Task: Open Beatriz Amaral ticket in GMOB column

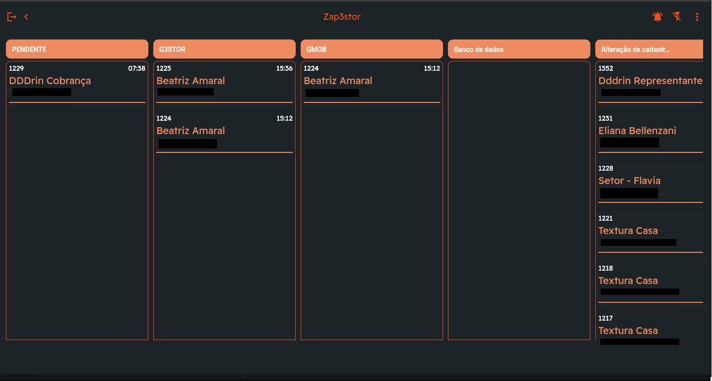Action: 371,81
